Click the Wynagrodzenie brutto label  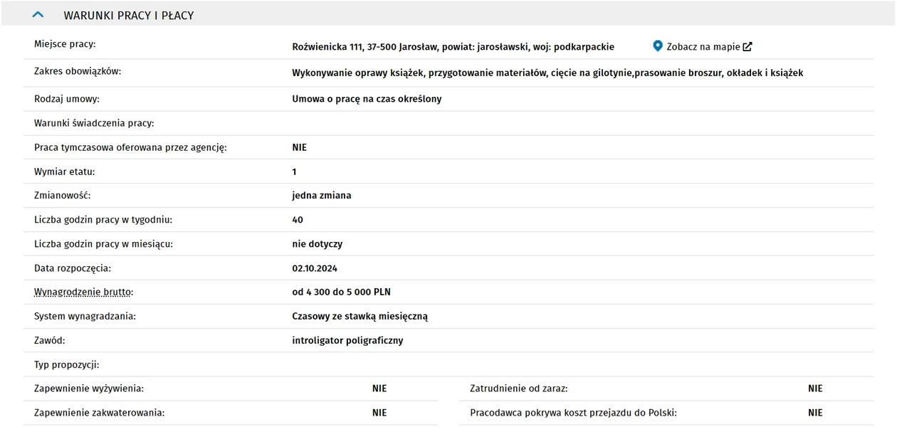pyautogui.click(x=84, y=292)
